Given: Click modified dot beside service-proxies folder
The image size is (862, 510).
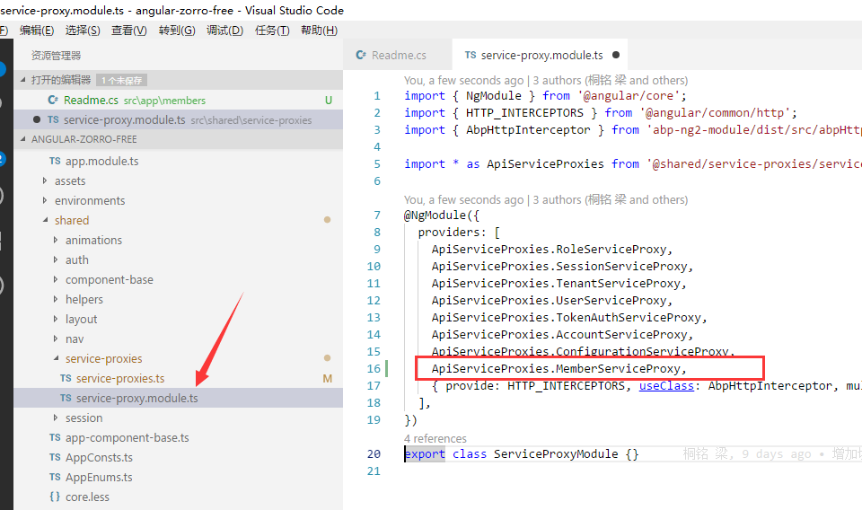Looking at the screenshot, I should click(327, 358).
